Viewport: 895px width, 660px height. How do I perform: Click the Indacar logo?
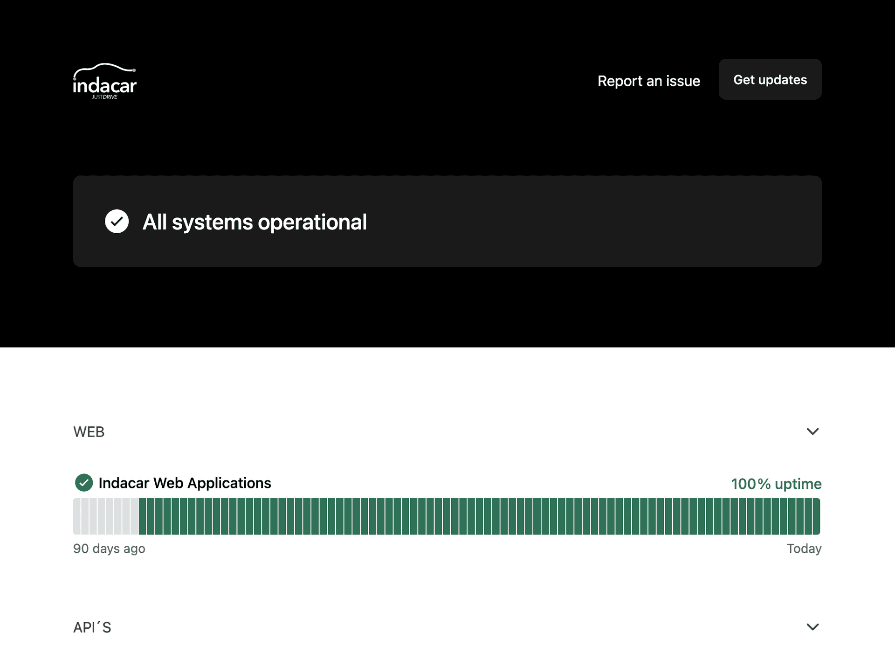point(105,81)
